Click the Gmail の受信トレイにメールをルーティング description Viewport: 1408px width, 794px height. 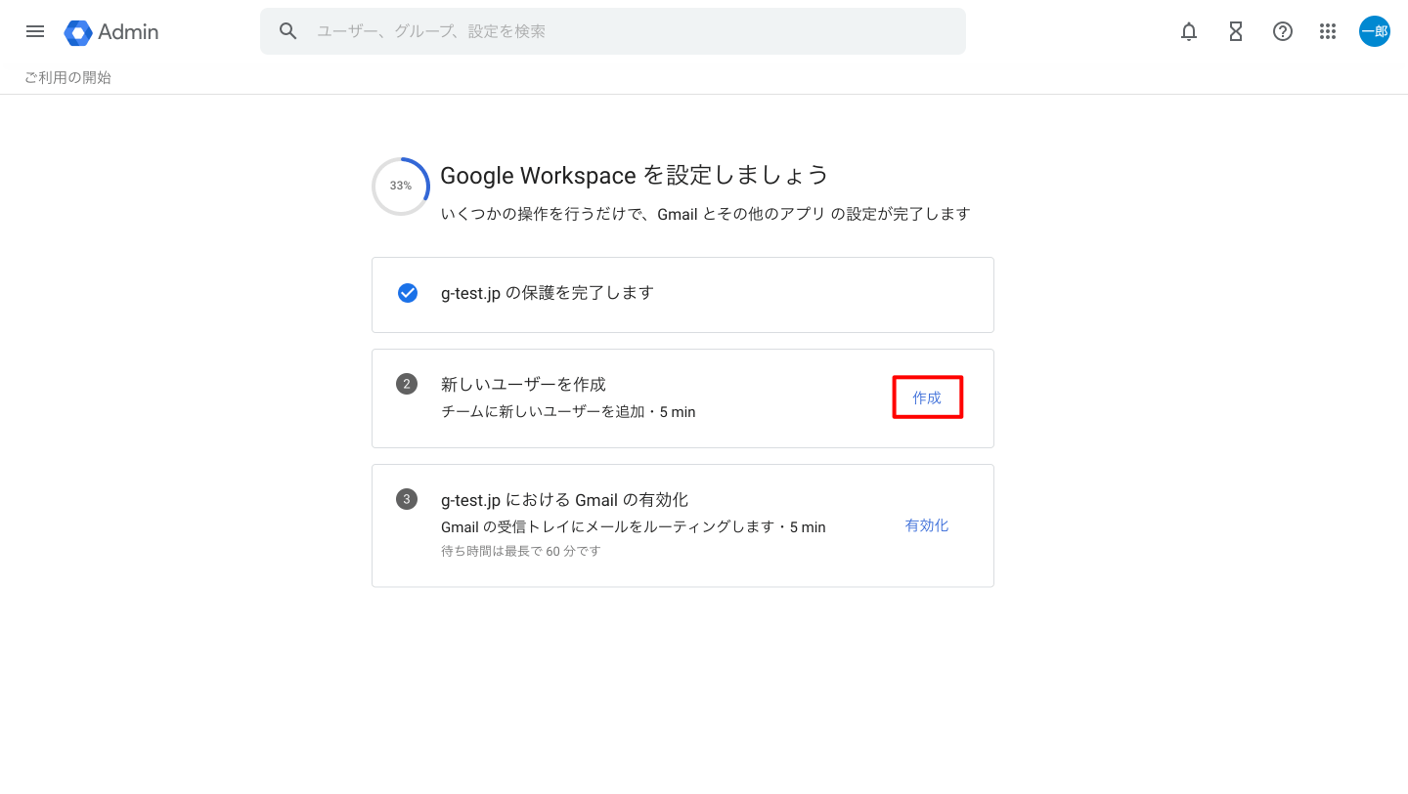(x=634, y=527)
